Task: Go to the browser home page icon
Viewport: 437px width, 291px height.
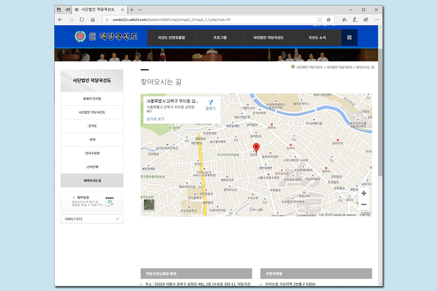Action: pyautogui.click(x=93, y=20)
